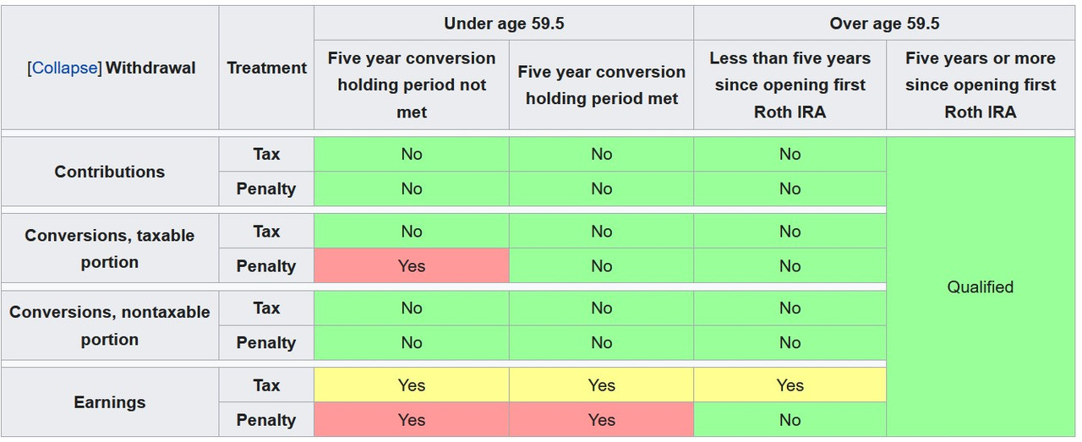Click Five year conversion holding period met header
The image size is (1082, 442).
(601, 85)
